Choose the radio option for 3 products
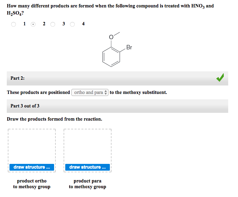 tap(53, 24)
